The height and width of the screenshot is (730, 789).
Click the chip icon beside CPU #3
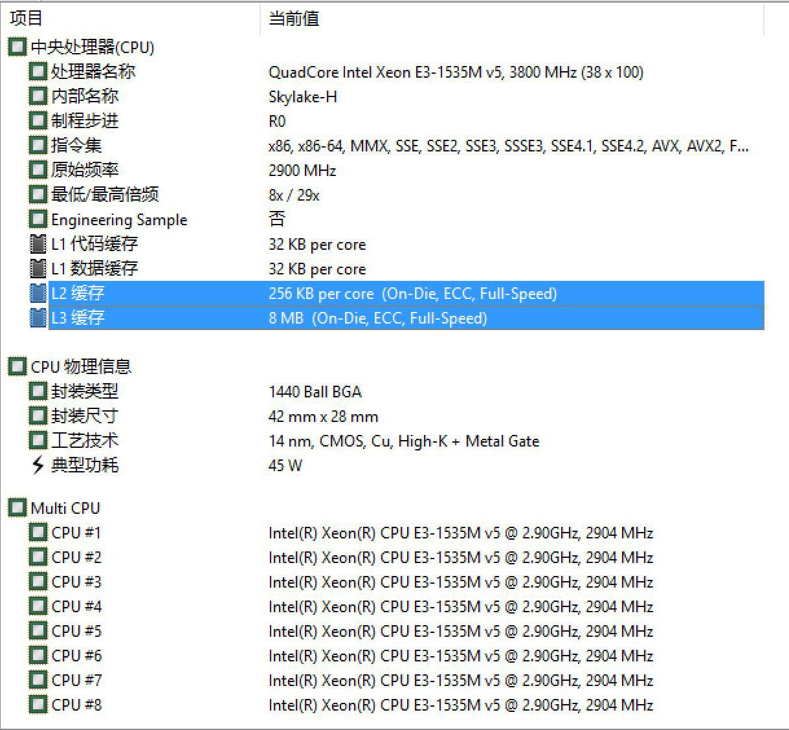click(38, 581)
